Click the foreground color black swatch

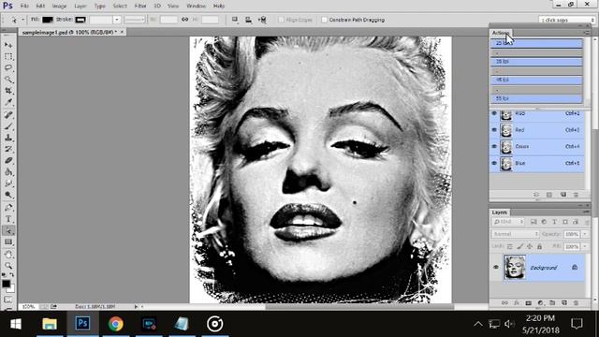(6, 284)
